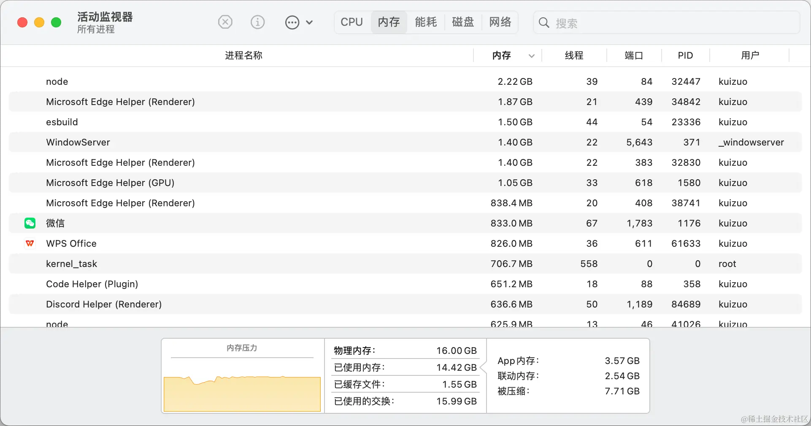This screenshot has width=811, height=426.
Task: Select the kernel_task process row
Action: tap(405, 264)
